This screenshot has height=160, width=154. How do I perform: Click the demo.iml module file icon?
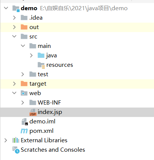pos(25,122)
